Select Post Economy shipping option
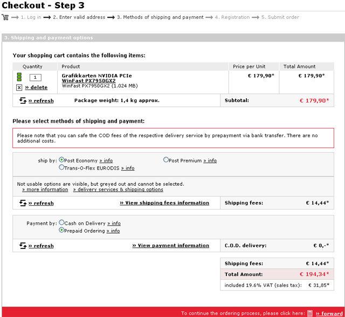The height and width of the screenshot is (317, 345). pyautogui.click(x=62, y=160)
